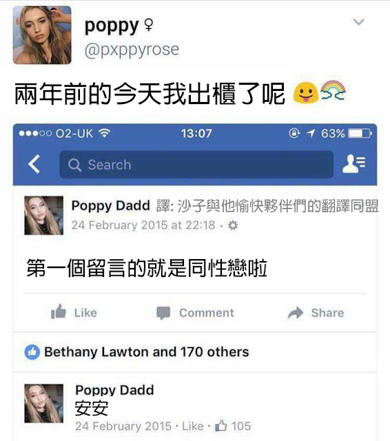Open poppy's Twitter profile picture

[42, 35]
